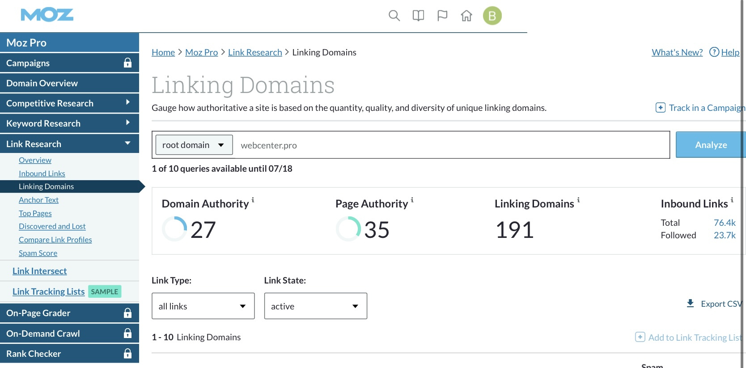The image size is (746, 368).
Task: Click the On-Demand Crawl lock icon
Action: point(127,334)
